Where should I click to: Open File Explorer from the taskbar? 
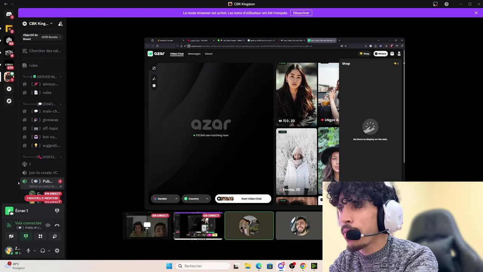click(248, 266)
